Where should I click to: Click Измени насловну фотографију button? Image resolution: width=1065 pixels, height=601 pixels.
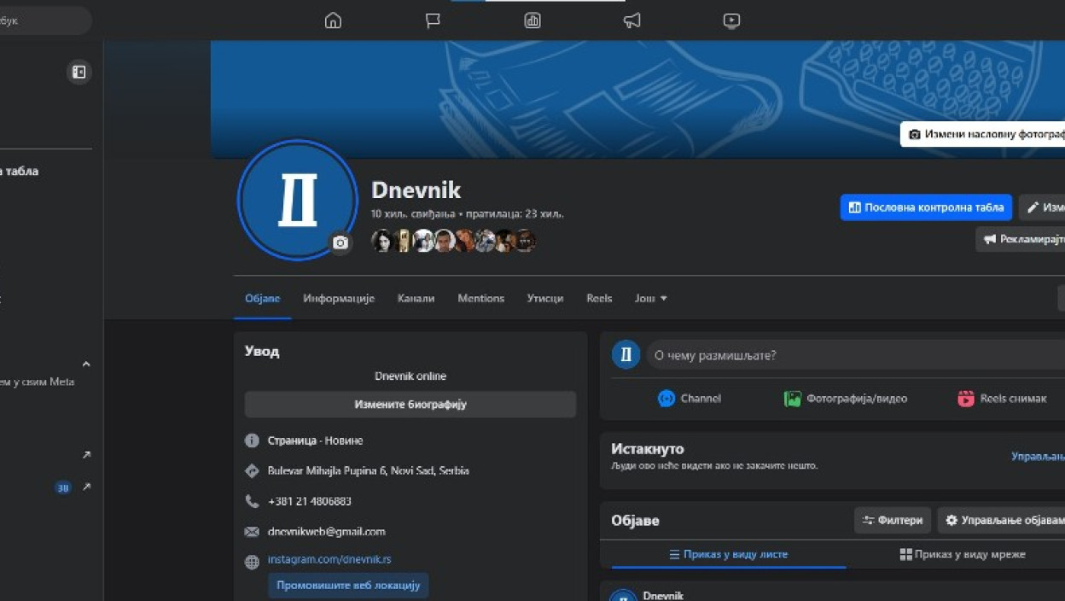[984, 134]
